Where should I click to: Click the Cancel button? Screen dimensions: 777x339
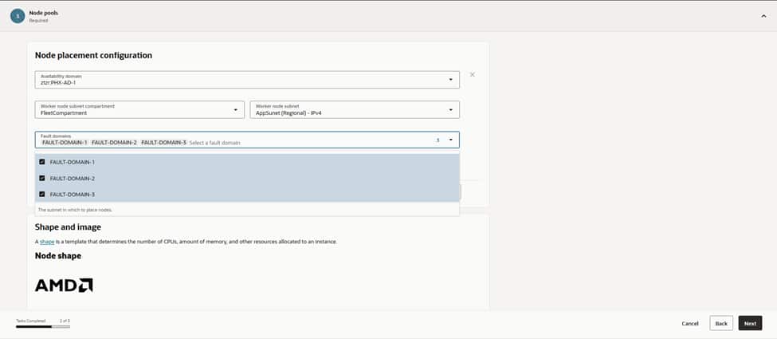[x=690, y=323]
